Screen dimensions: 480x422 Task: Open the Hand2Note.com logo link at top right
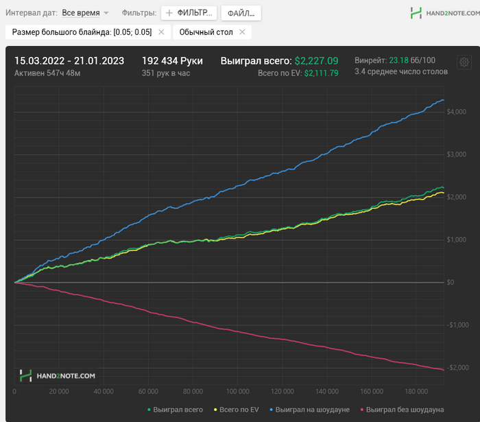tap(445, 13)
